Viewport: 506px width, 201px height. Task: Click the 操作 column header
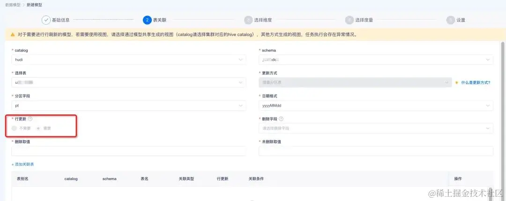458,179
